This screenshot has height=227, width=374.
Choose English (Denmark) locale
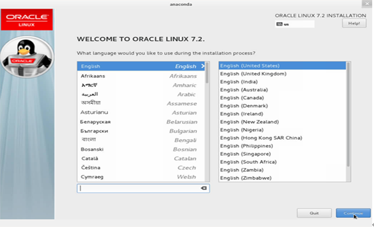pos(283,106)
